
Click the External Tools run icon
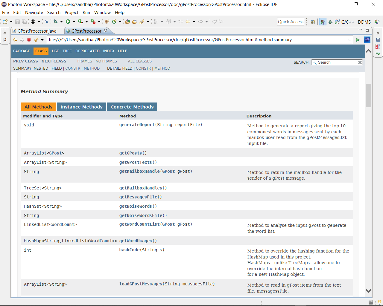point(93,22)
